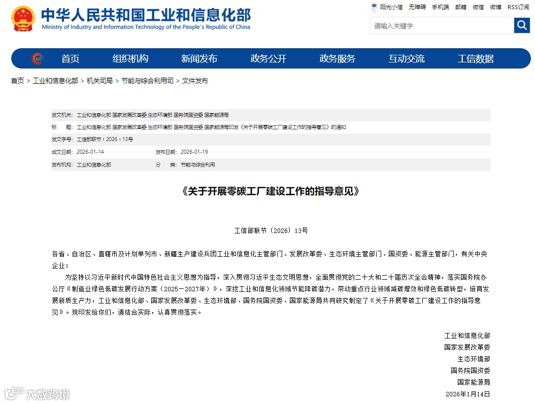
Task: Click the Ministry header banner logo
Action: pyautogui.click(x=147, y=19)
